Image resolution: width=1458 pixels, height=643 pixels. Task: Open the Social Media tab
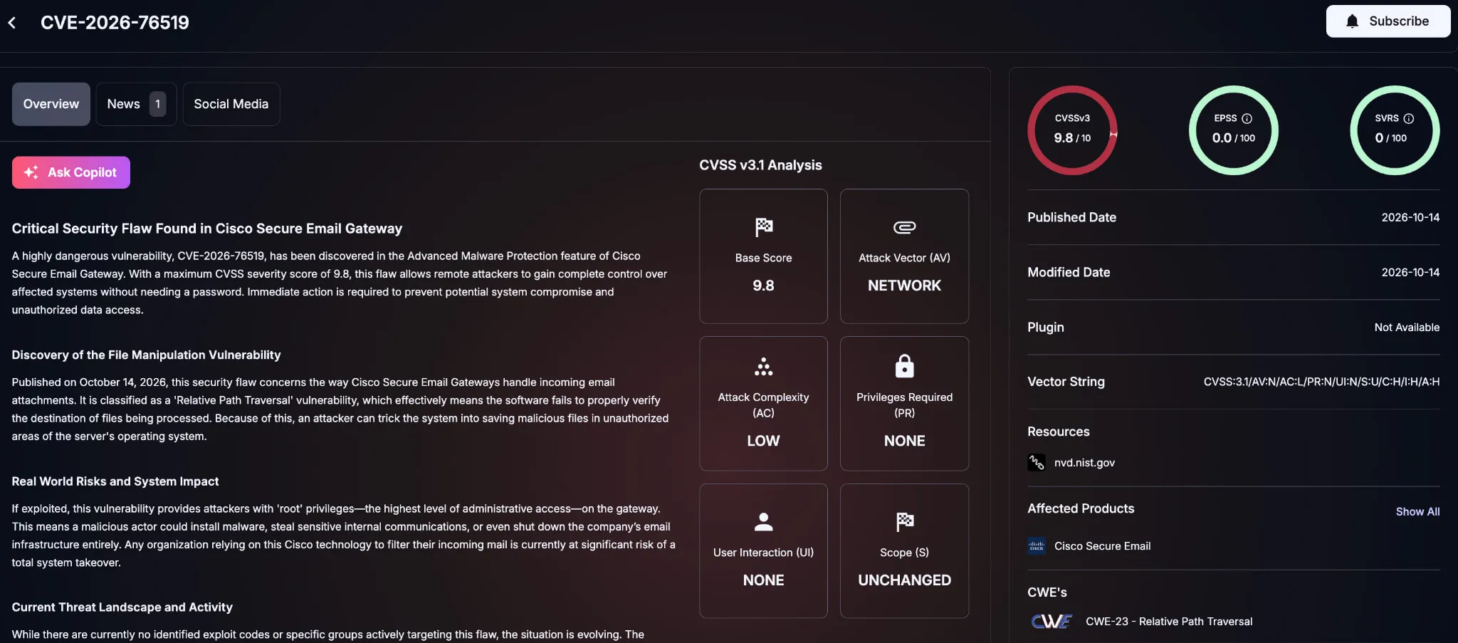tap(231, 104)
